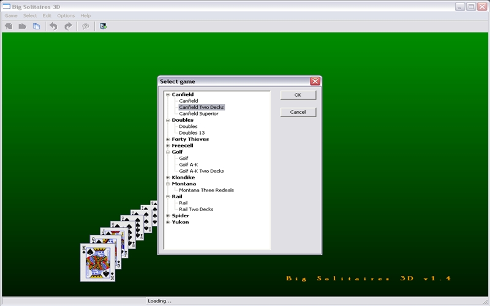Click the redo arrow toolbar icon
This screenshot has height=306, width=490.
click(x=68, y=26)
